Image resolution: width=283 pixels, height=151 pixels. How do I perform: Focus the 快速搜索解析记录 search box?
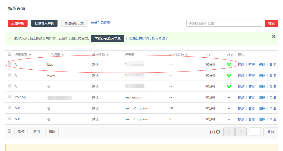point(224,23)
